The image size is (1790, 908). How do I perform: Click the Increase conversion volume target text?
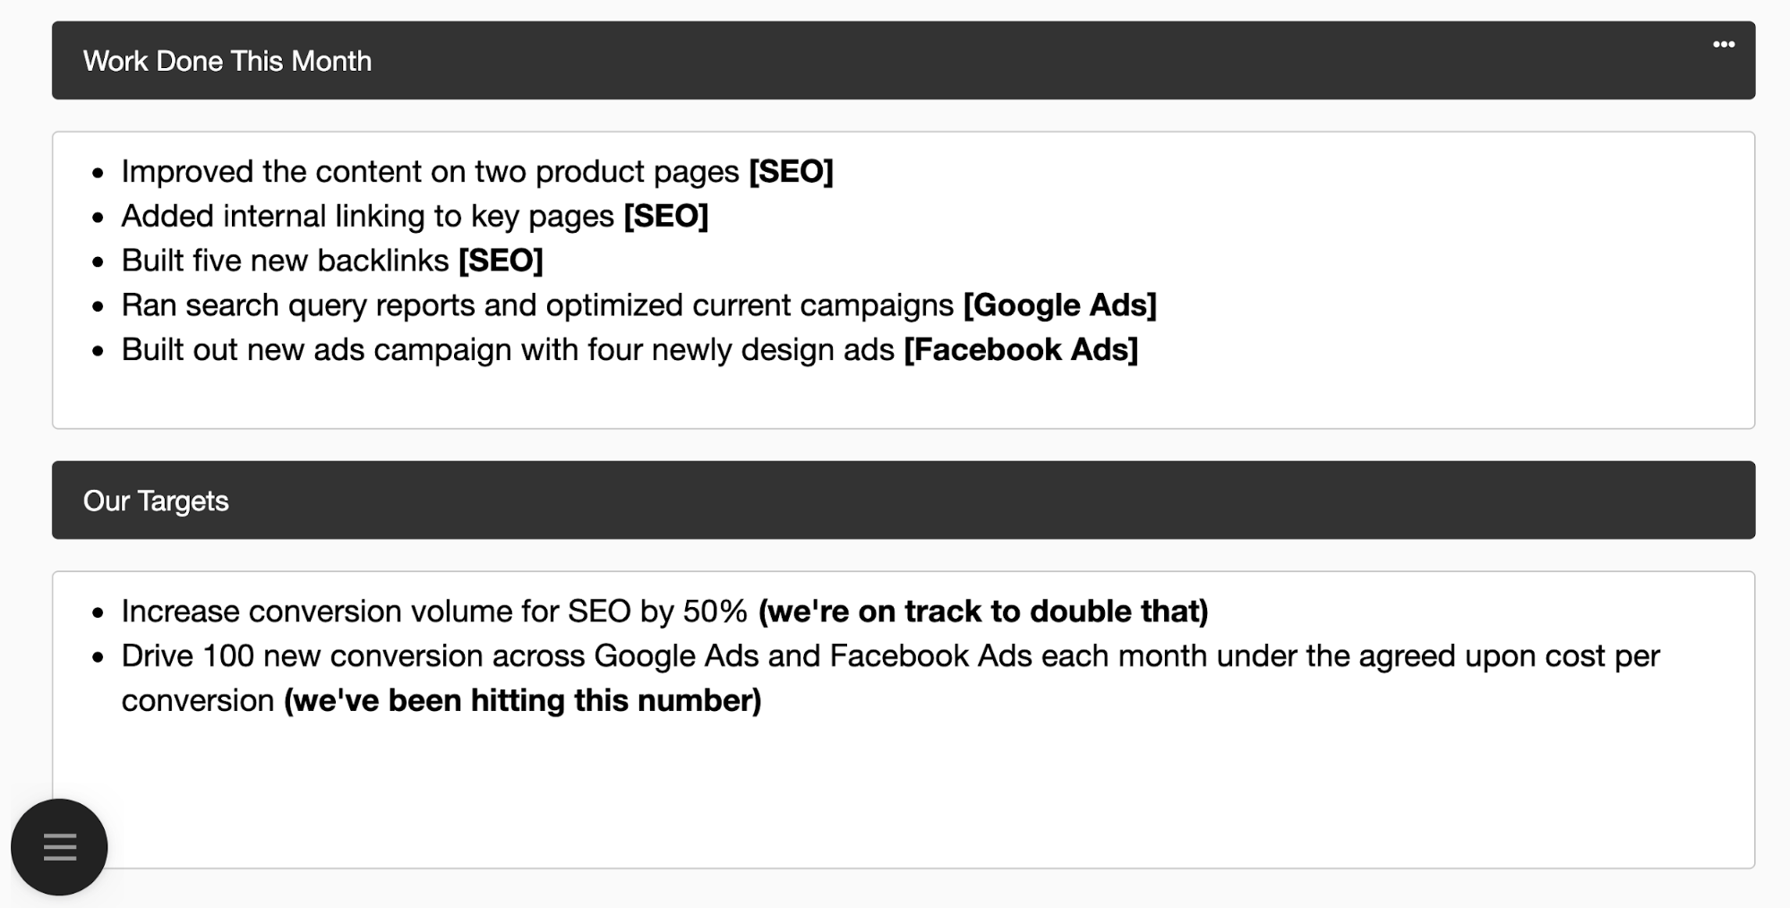click(x=434, y=611)
